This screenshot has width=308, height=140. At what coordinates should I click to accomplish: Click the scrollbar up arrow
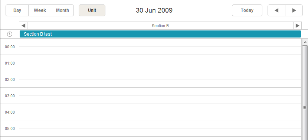[x=305, y=42]
